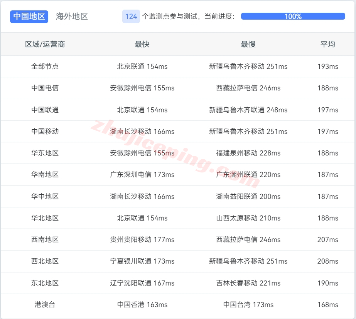Sort by the 最快 column header
The image size is (356, 319).
pos(142,44)
